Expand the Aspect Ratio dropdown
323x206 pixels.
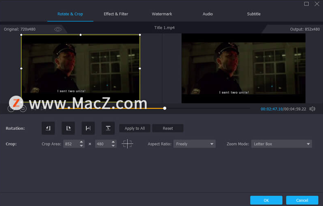pos(195,144)
